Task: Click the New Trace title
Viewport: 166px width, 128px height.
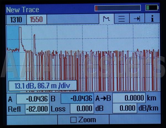Action: click(x=23, y=10)
